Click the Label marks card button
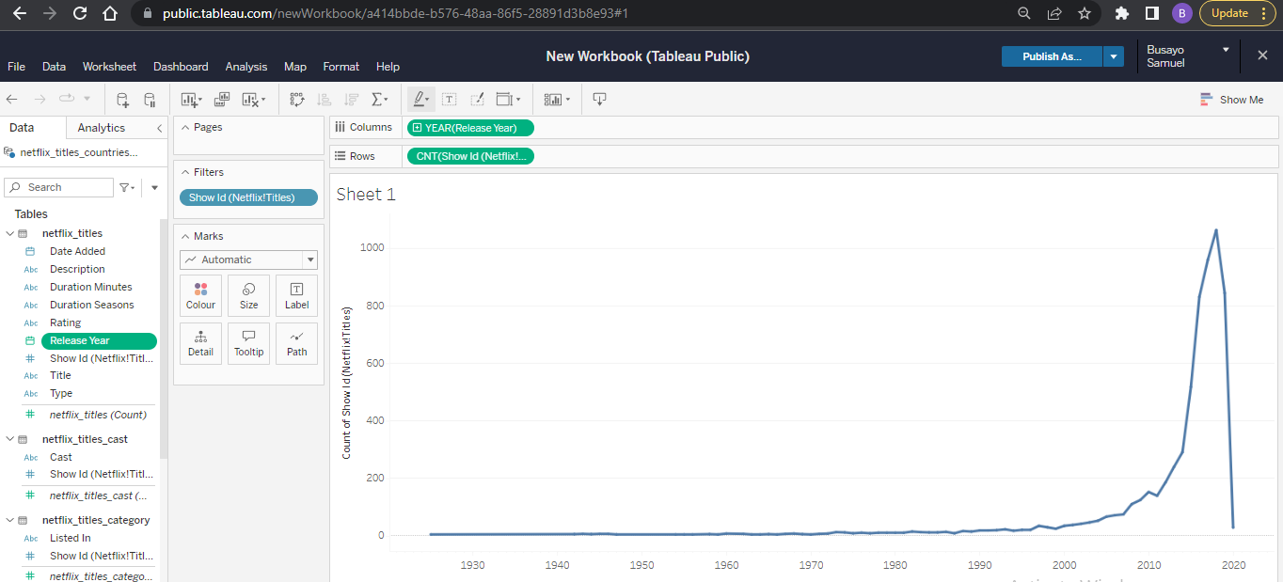Screen dimensions: 1283x582 pyautogui.click(x=296, y=295)
